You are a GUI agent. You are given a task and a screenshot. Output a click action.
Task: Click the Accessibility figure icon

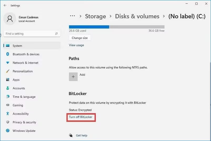pos(8,114)
